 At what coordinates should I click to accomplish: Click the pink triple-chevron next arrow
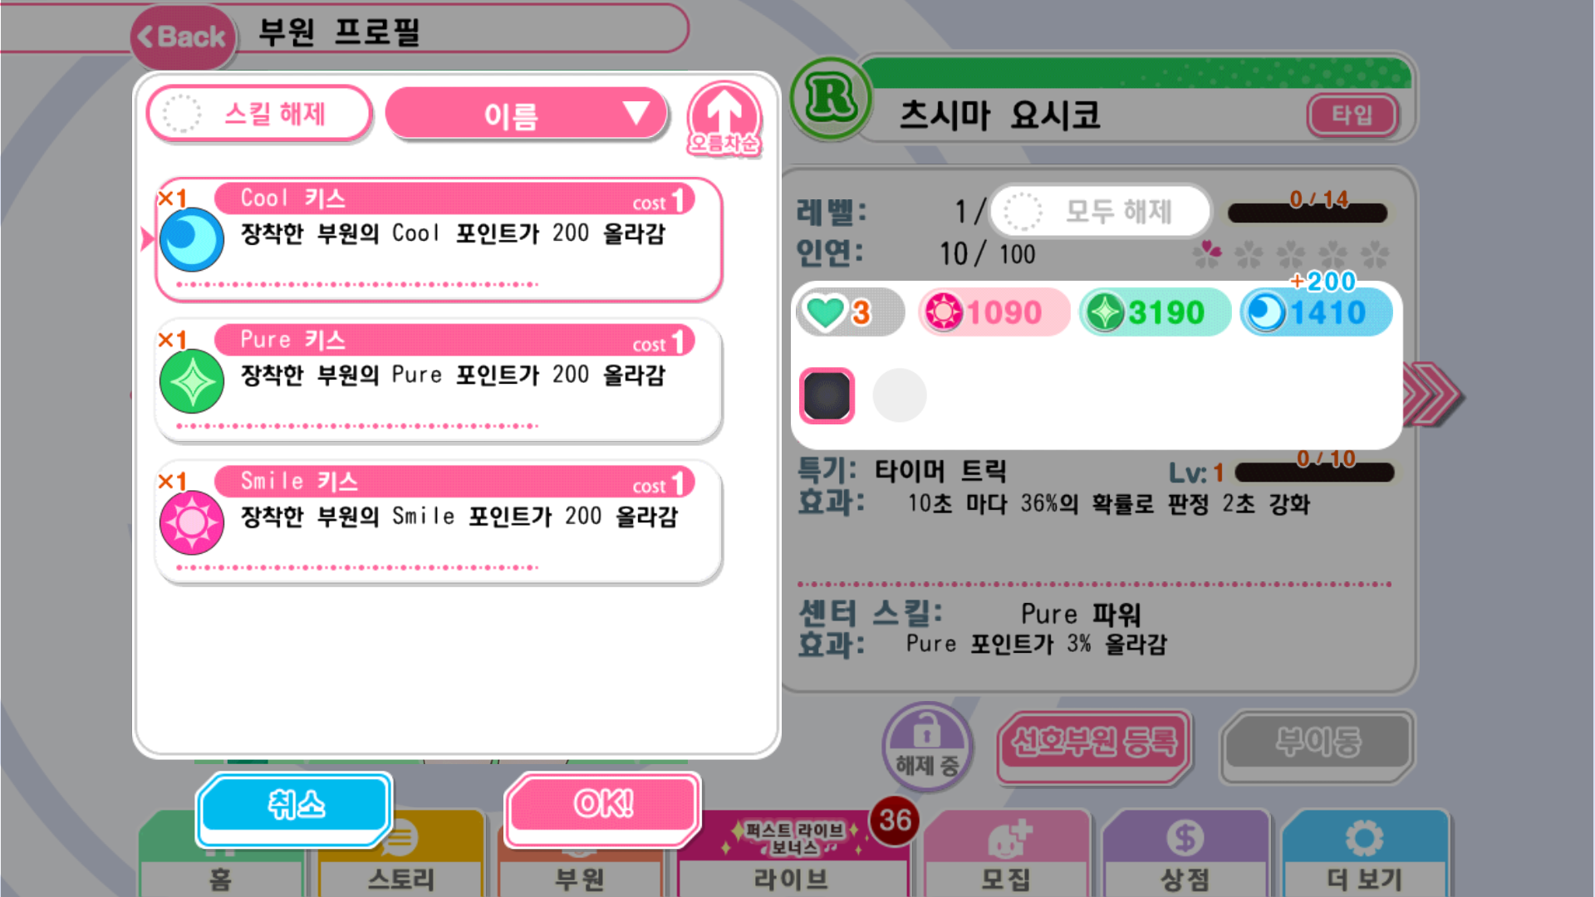point(1432,394)
